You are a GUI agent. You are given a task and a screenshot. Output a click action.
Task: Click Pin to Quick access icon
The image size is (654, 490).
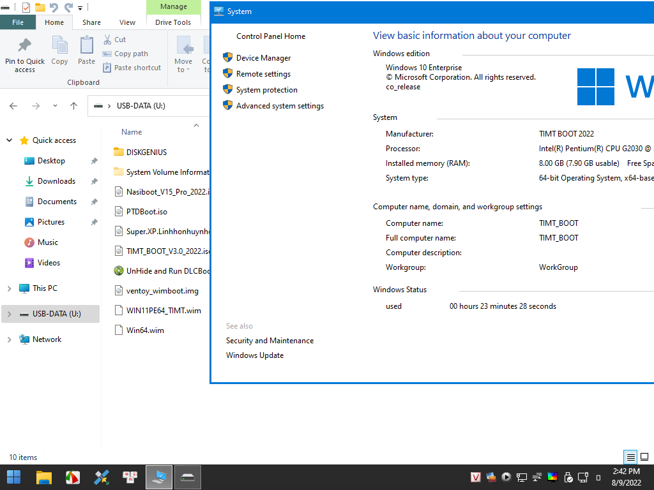pyautogui.click(x=25, y=45)
